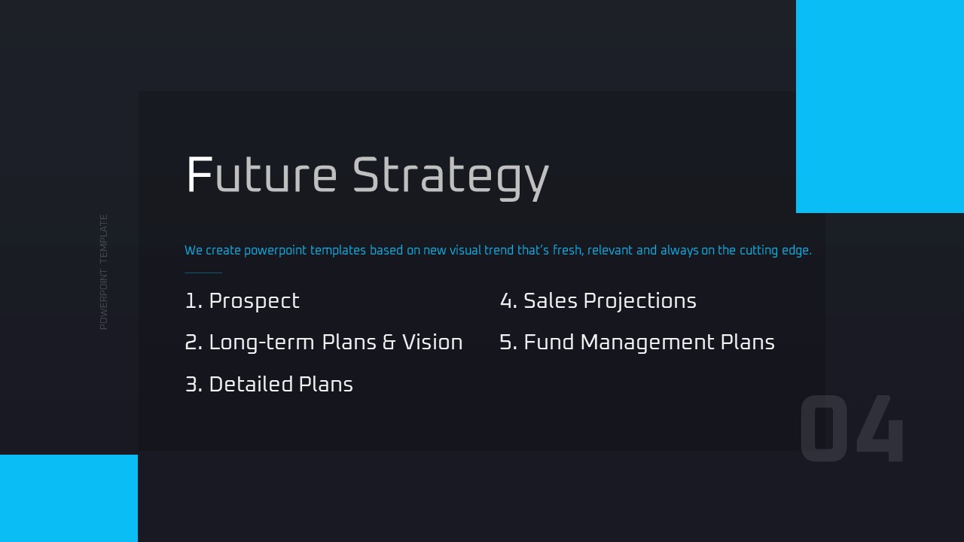964x542 pixels.
Task: Select the Future Strategy title text
Action: click(367, 177)
